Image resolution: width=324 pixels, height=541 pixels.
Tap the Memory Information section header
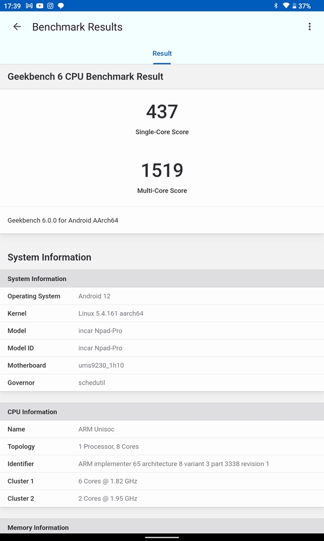click(x=162, y=526)
